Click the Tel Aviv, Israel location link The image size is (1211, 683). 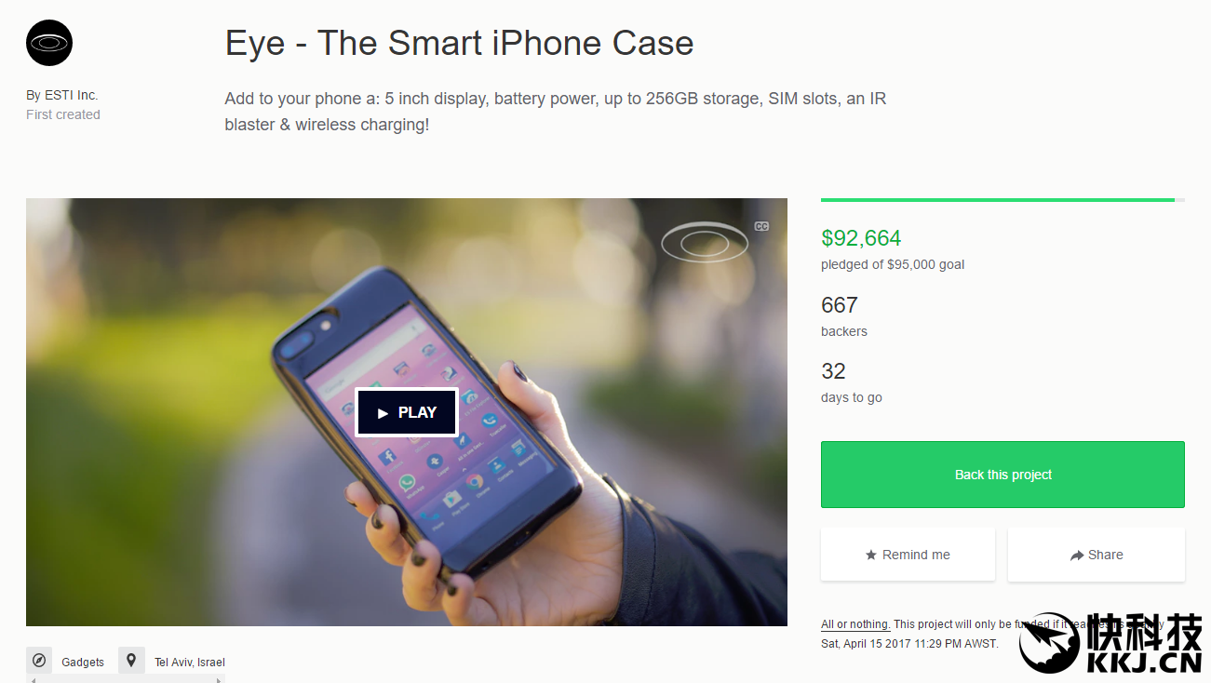tap(190, 662)
